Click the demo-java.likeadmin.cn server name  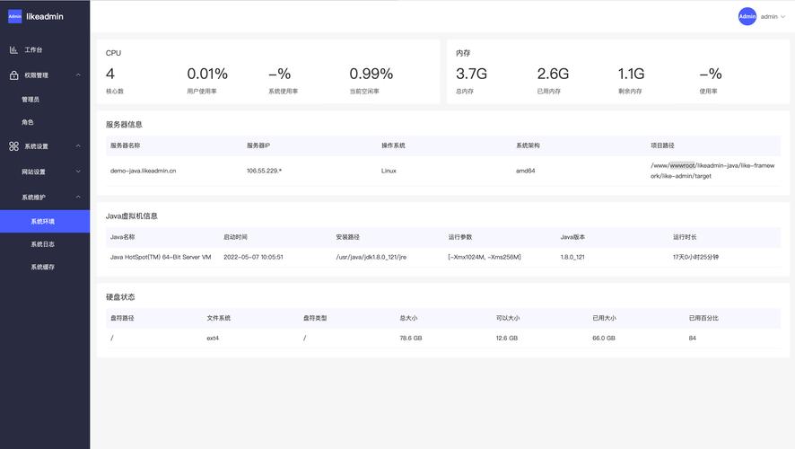pyautogui.click(x=143, y=171)
